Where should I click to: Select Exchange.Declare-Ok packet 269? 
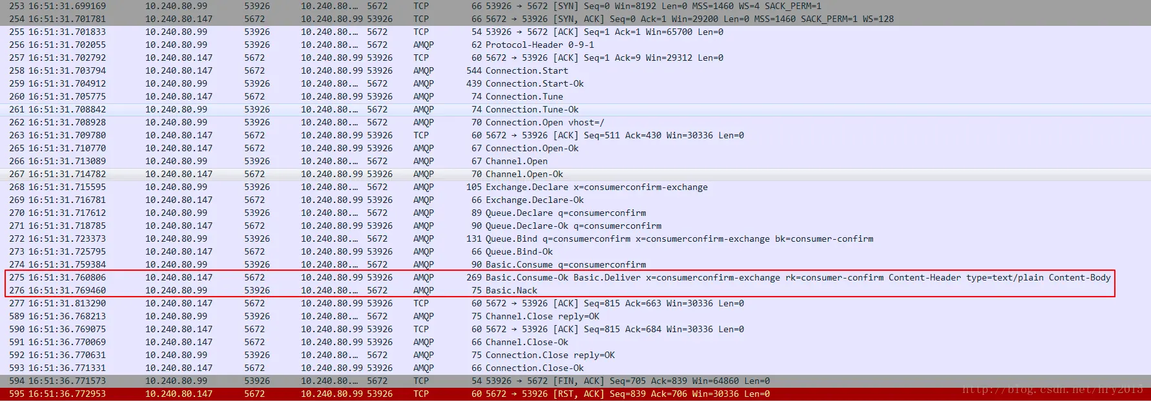coord(575,200)
